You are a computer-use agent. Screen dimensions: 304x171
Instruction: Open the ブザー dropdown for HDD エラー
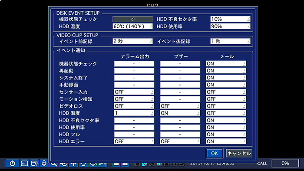[x=180, y=141]
